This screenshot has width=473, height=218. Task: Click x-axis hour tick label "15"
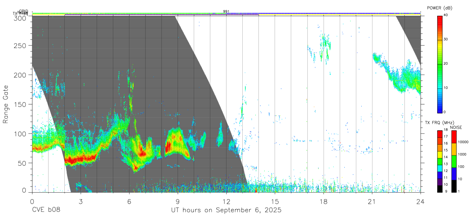pyautogui.click(x=275, y=201)
